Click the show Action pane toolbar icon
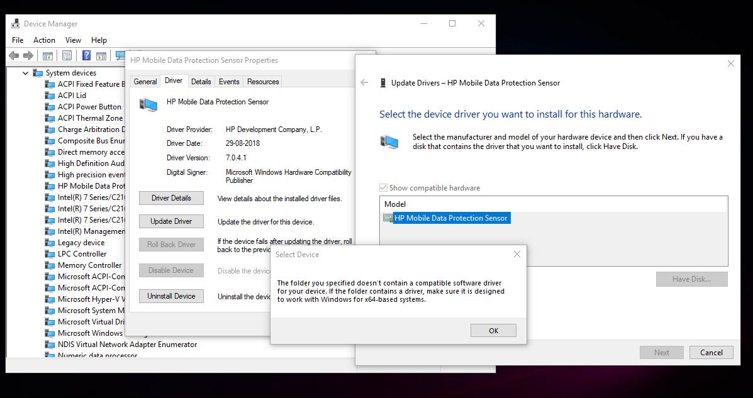This screenshot has width=753, height=398. [x=101, y=55]
